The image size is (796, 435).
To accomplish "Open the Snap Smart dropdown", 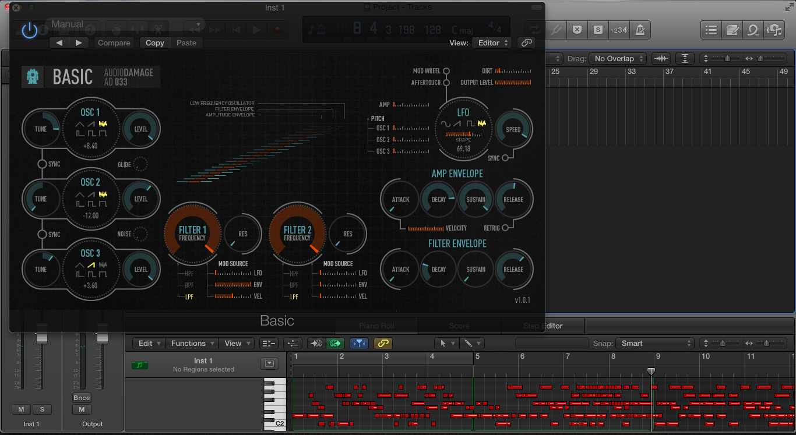I will tap(655, 344).
